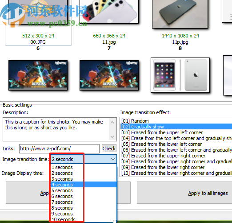
Task: Click the Check button next to Links
Action: pos(109,149)
